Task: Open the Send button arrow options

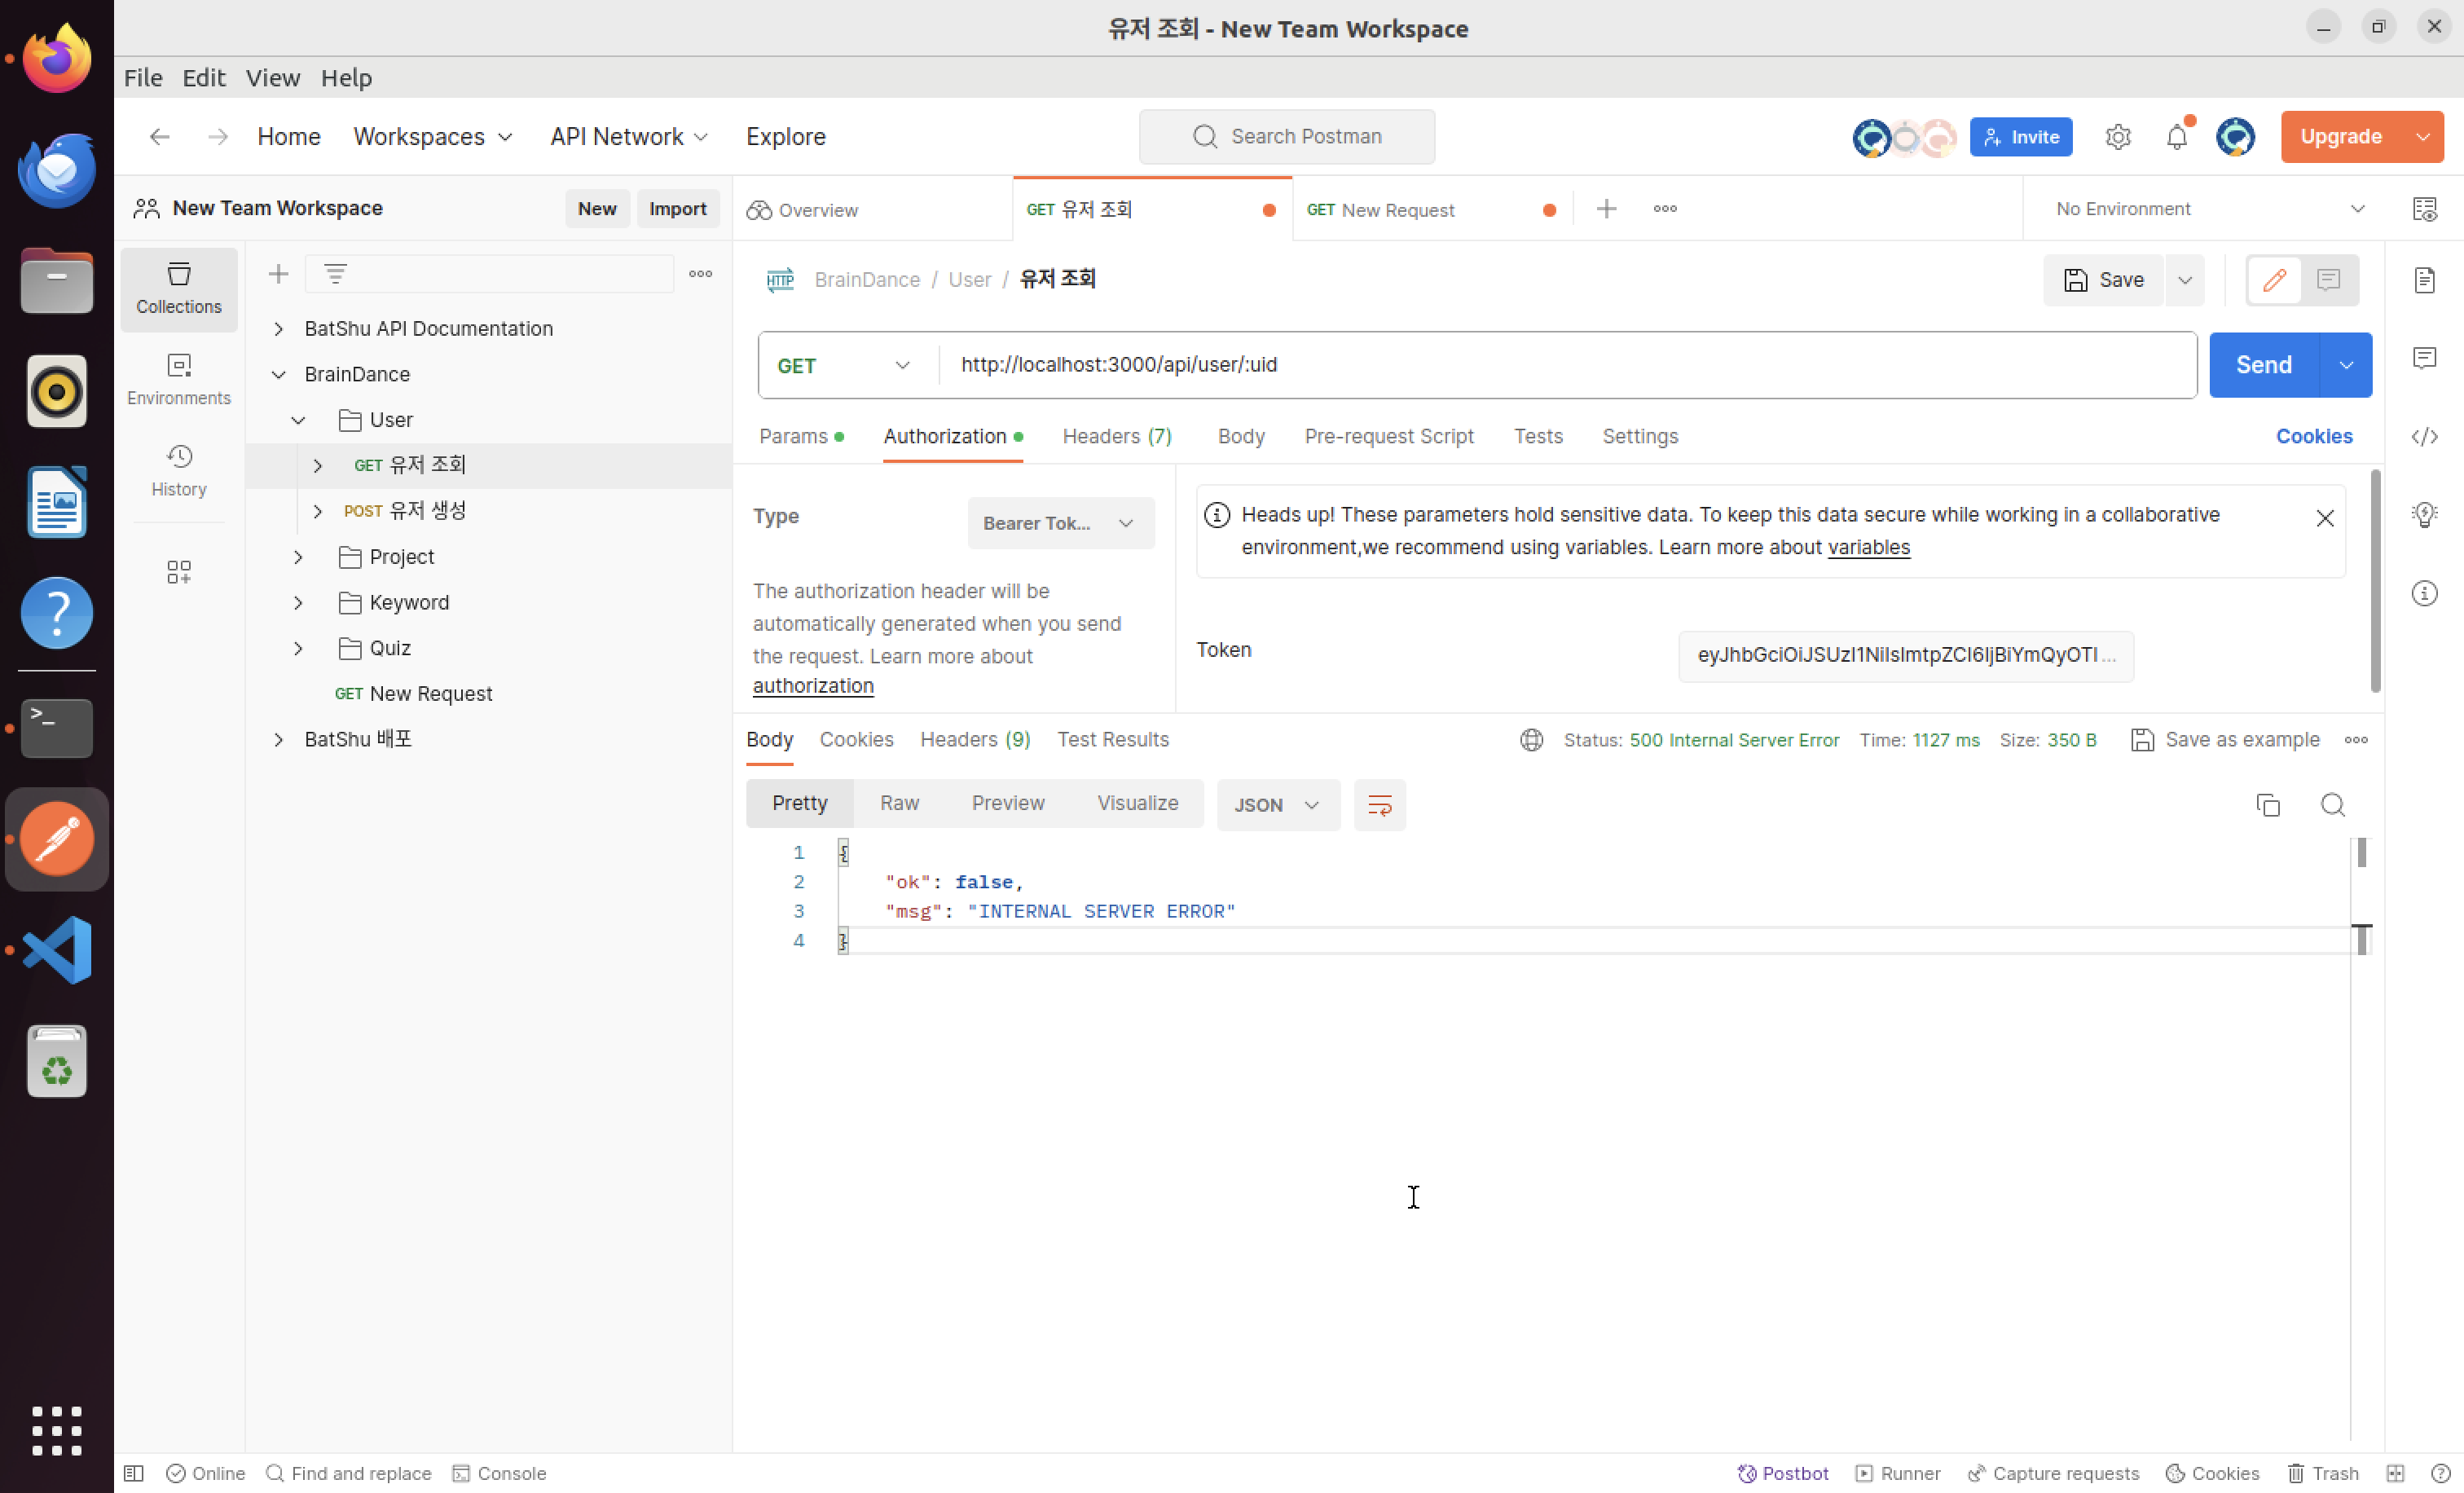Action: (2345, 365)
